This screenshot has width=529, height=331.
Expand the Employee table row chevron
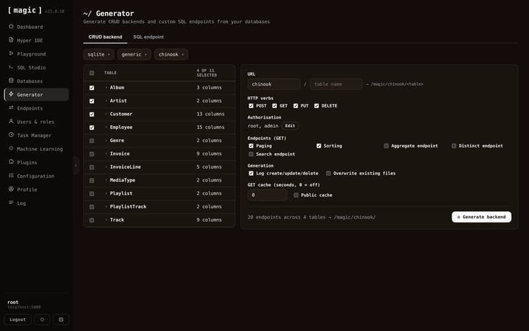[x=106, y=127]
